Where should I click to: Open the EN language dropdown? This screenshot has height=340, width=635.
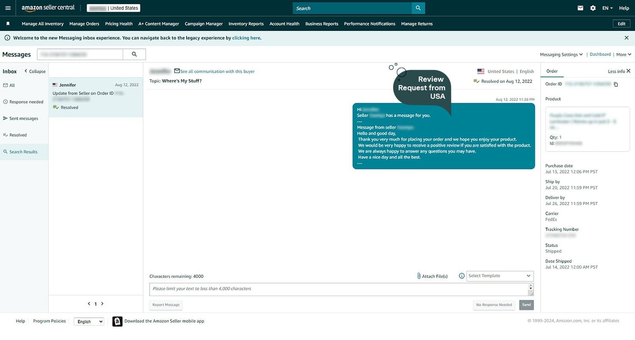pos(607,8)
